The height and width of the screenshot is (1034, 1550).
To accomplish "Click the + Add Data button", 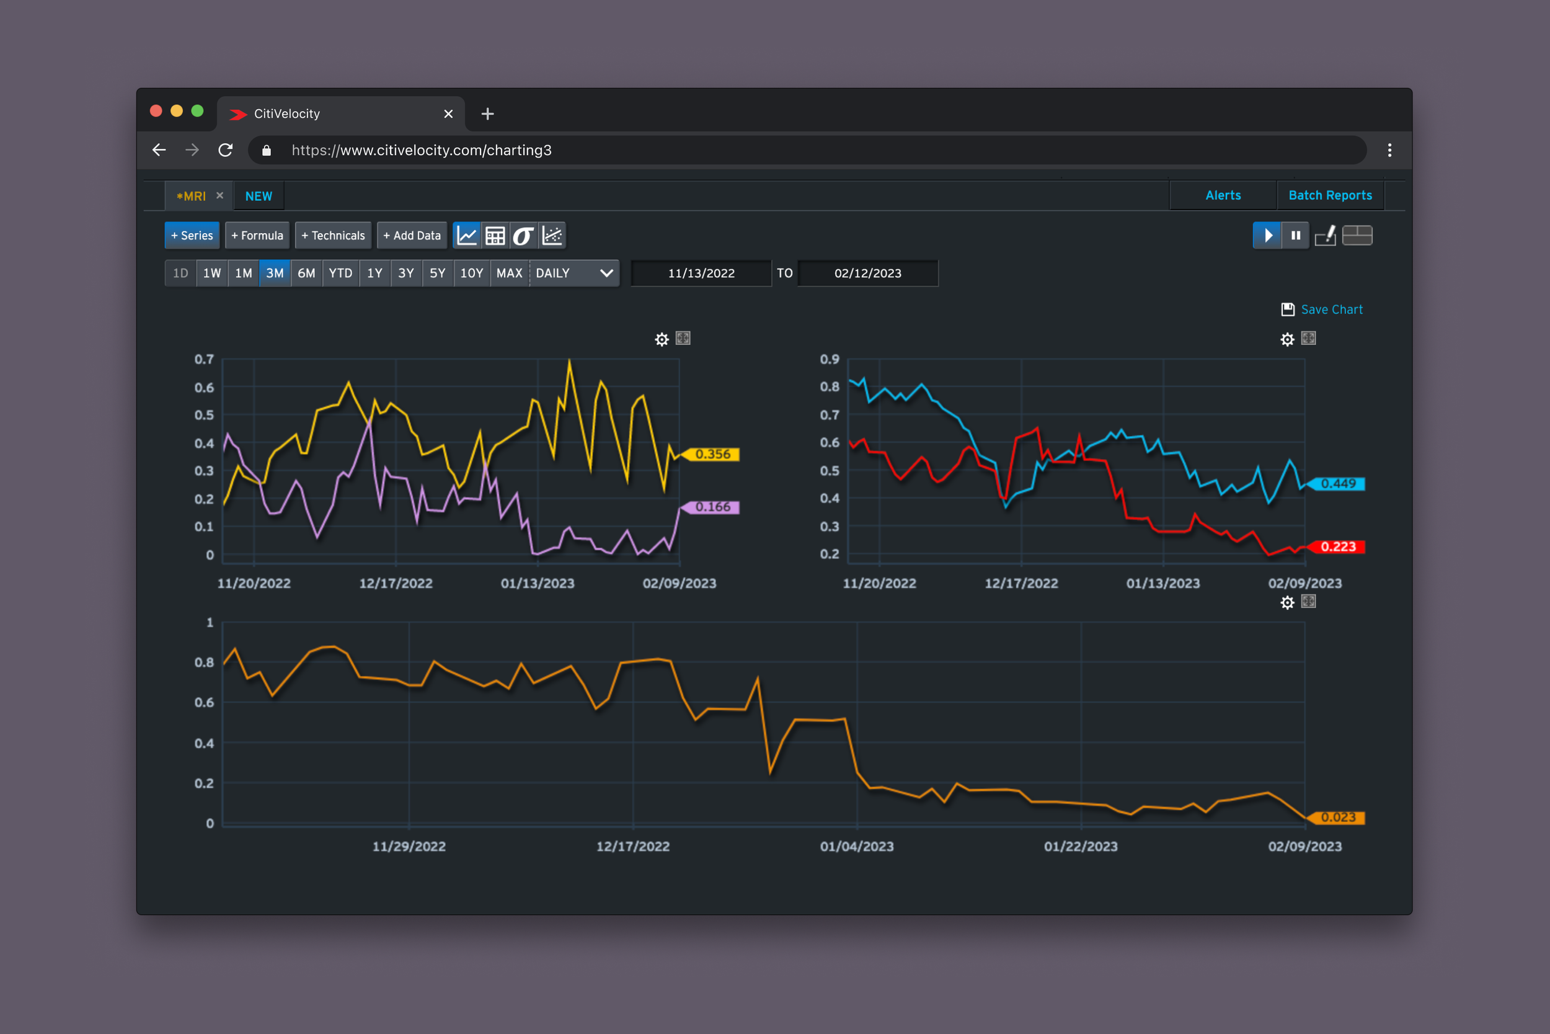I will [x=412, y=236].
